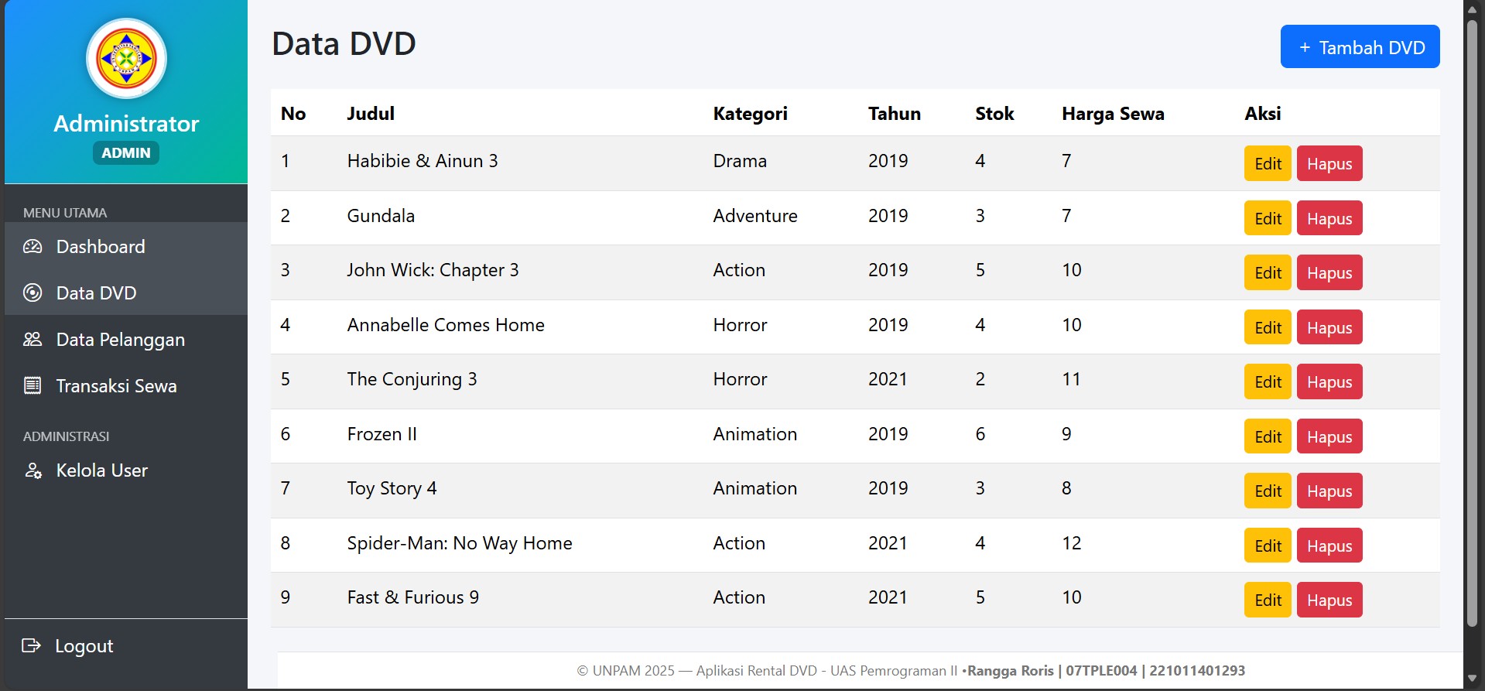
Task: Hapus the Fast & Furious 9 row
Action: tap(1329, 600)
